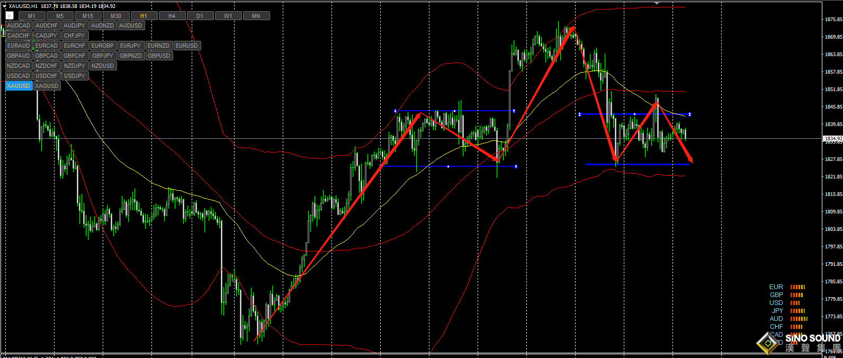Switch chart to M15 timeframe
Viewport: 843px width, 358px height.
tap(88, 16)
